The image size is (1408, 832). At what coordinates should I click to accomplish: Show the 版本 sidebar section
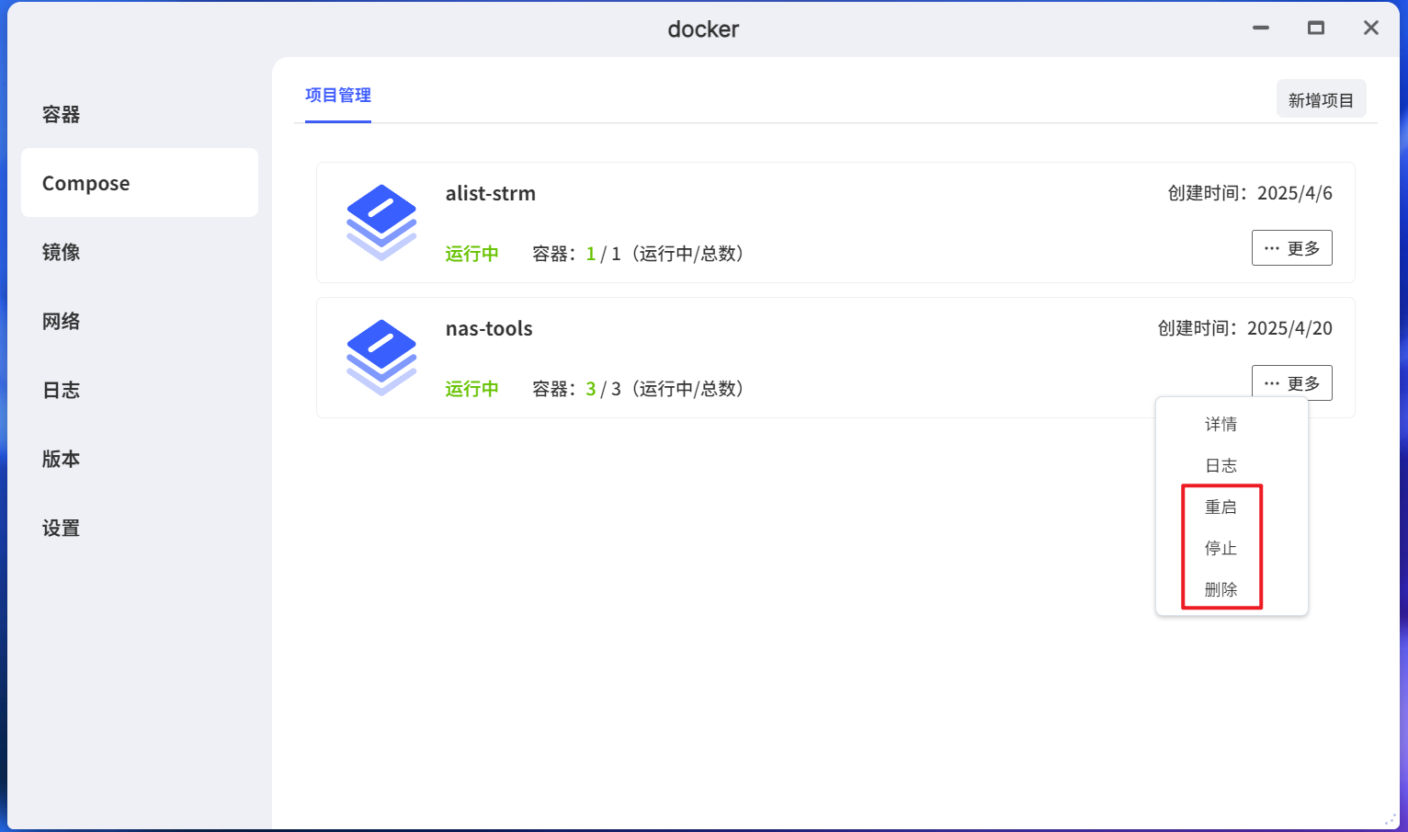pos(140,459)
